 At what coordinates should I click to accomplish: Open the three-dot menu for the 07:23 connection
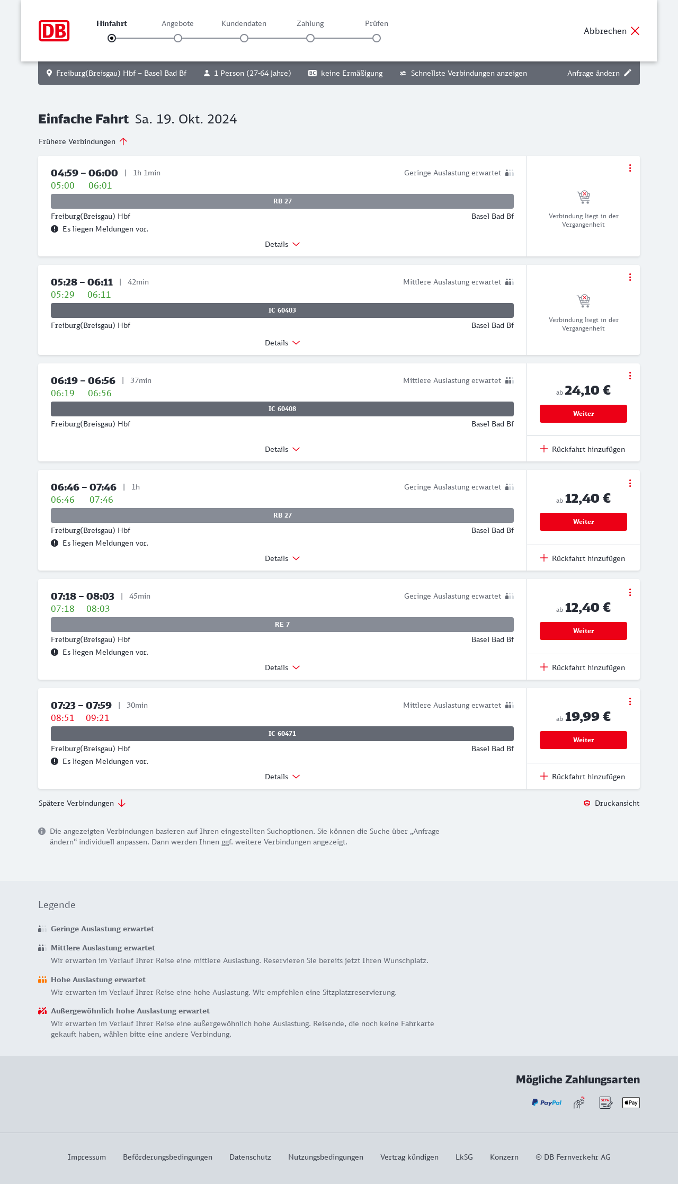click(x=630, y=701)
